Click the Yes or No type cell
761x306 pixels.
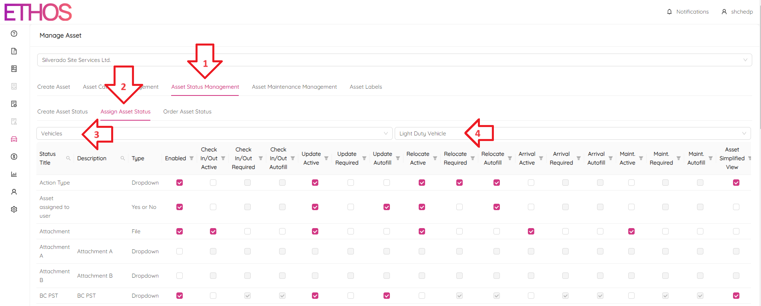coord(144,207)
